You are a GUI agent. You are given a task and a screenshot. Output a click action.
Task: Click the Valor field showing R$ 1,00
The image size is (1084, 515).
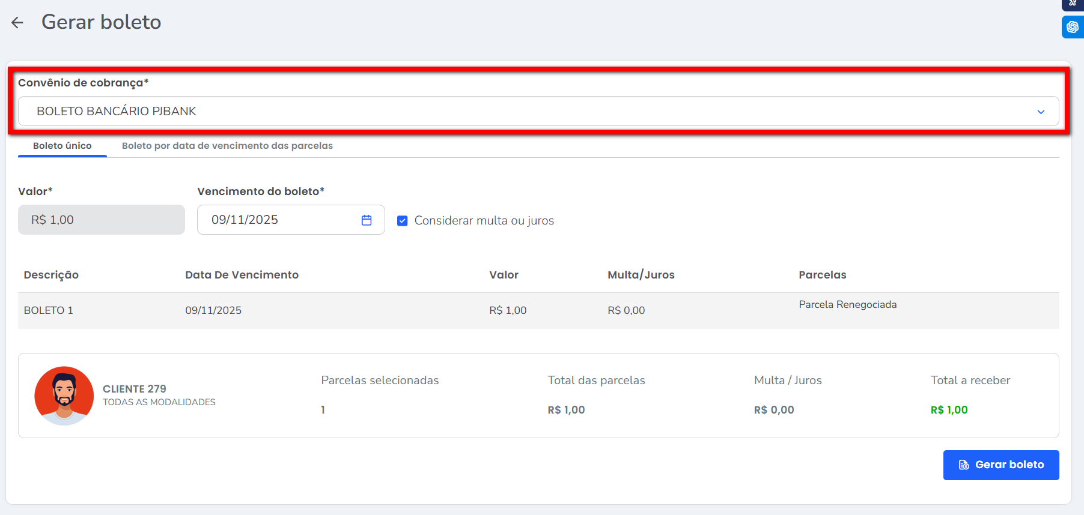click(102, 220)
